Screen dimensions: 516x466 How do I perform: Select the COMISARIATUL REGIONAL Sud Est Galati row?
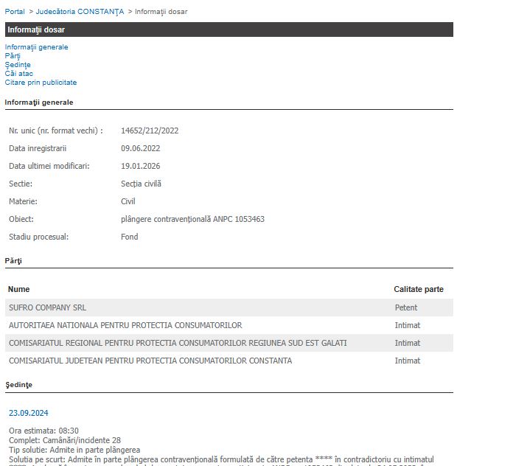tap(178, 343)
